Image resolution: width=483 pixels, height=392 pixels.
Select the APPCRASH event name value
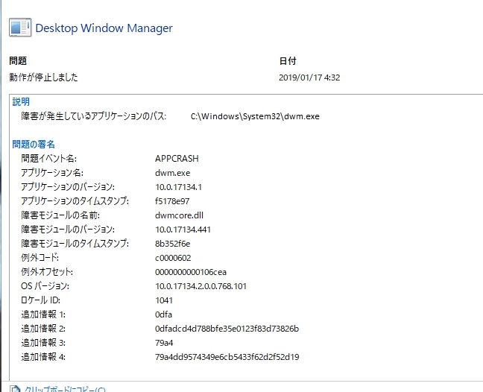tap(177, 158)
